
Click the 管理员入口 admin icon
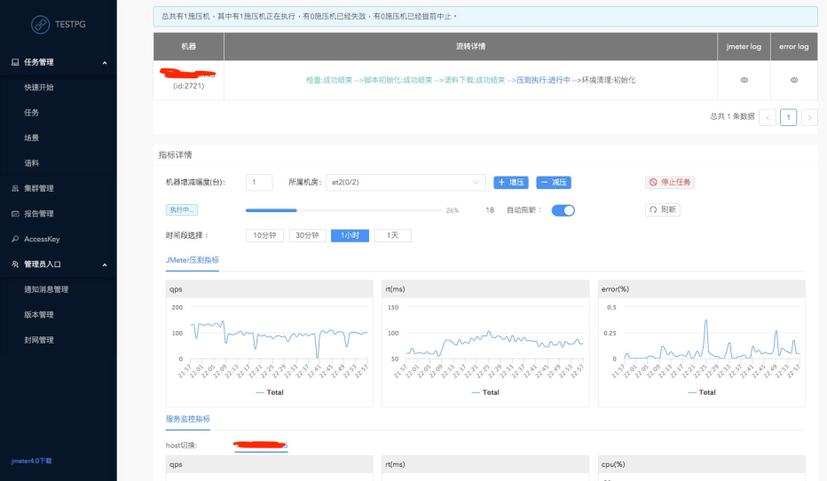(x=15, y=264)
